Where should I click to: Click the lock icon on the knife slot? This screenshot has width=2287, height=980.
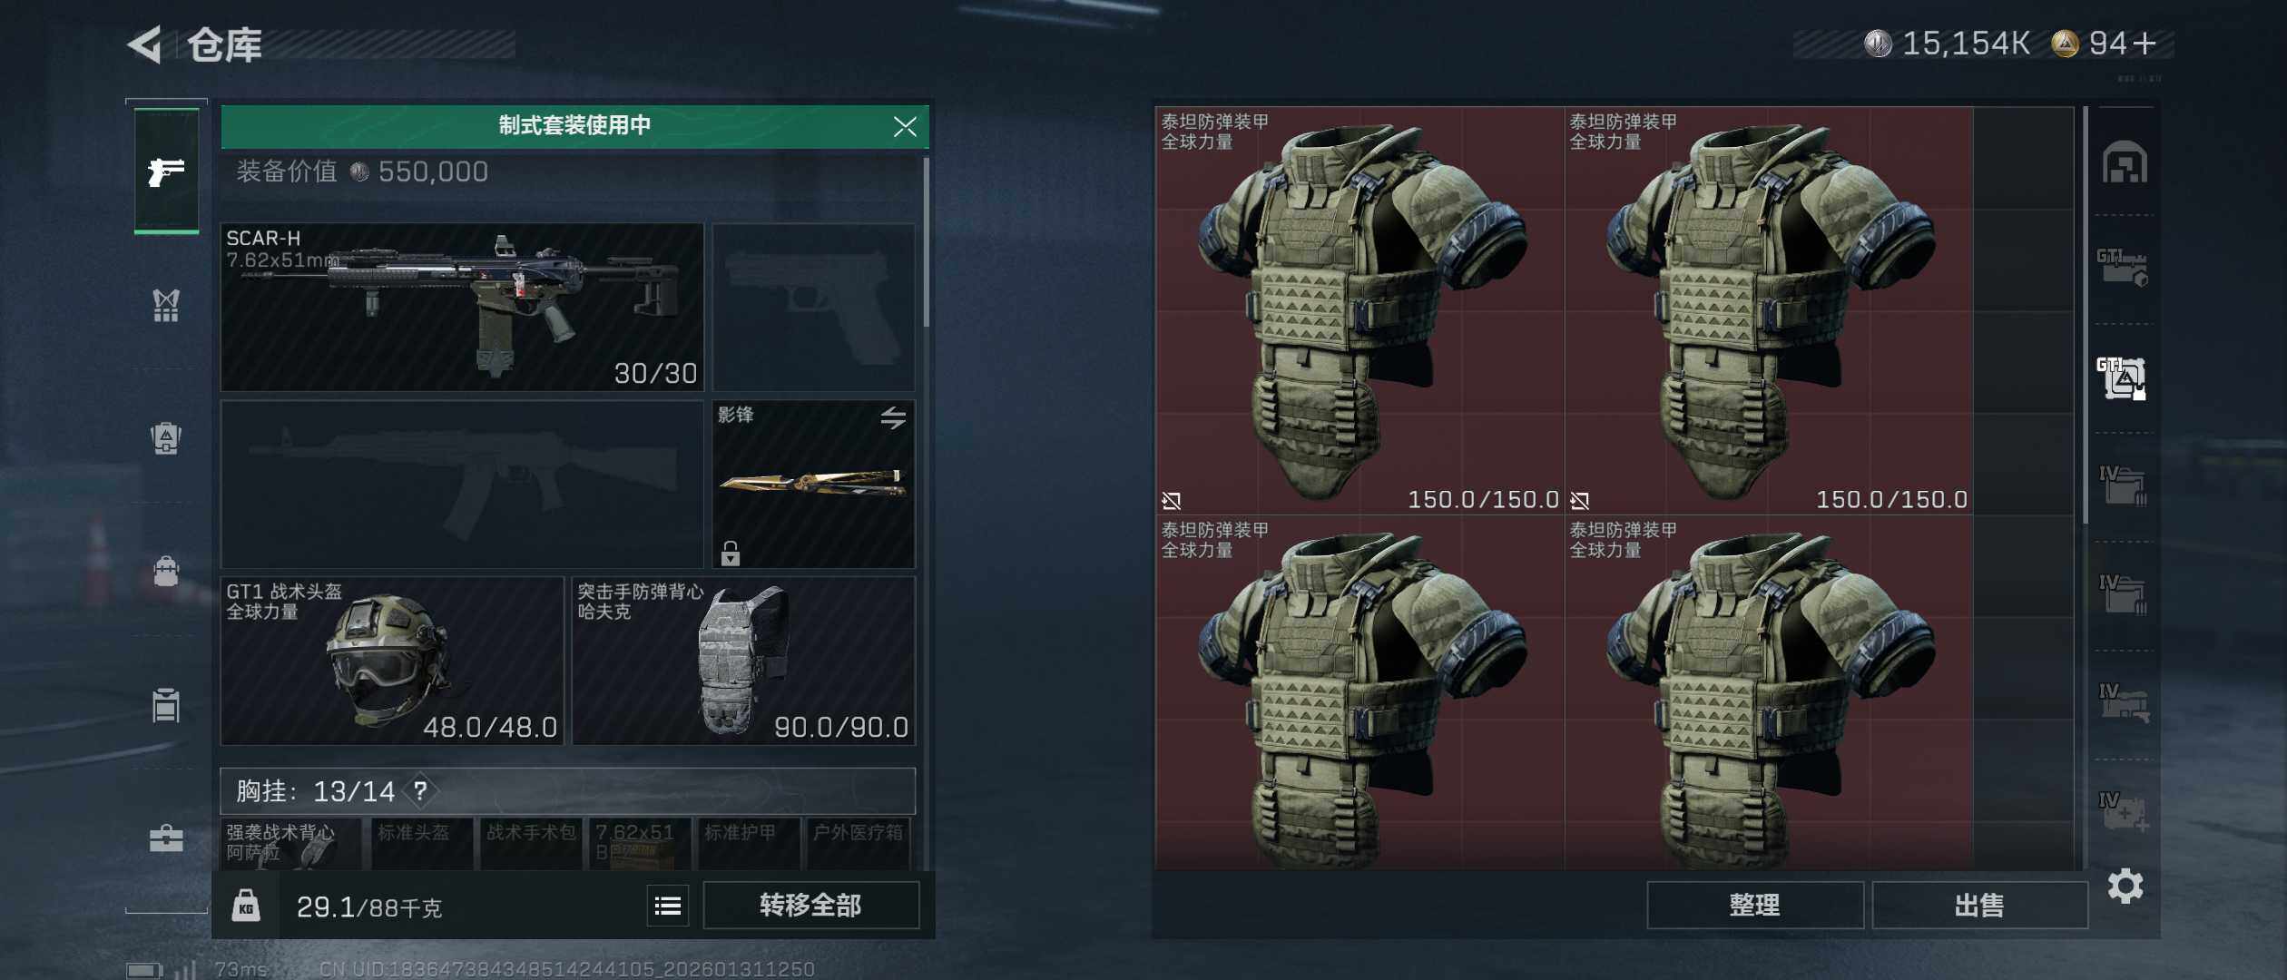(731, 553)
